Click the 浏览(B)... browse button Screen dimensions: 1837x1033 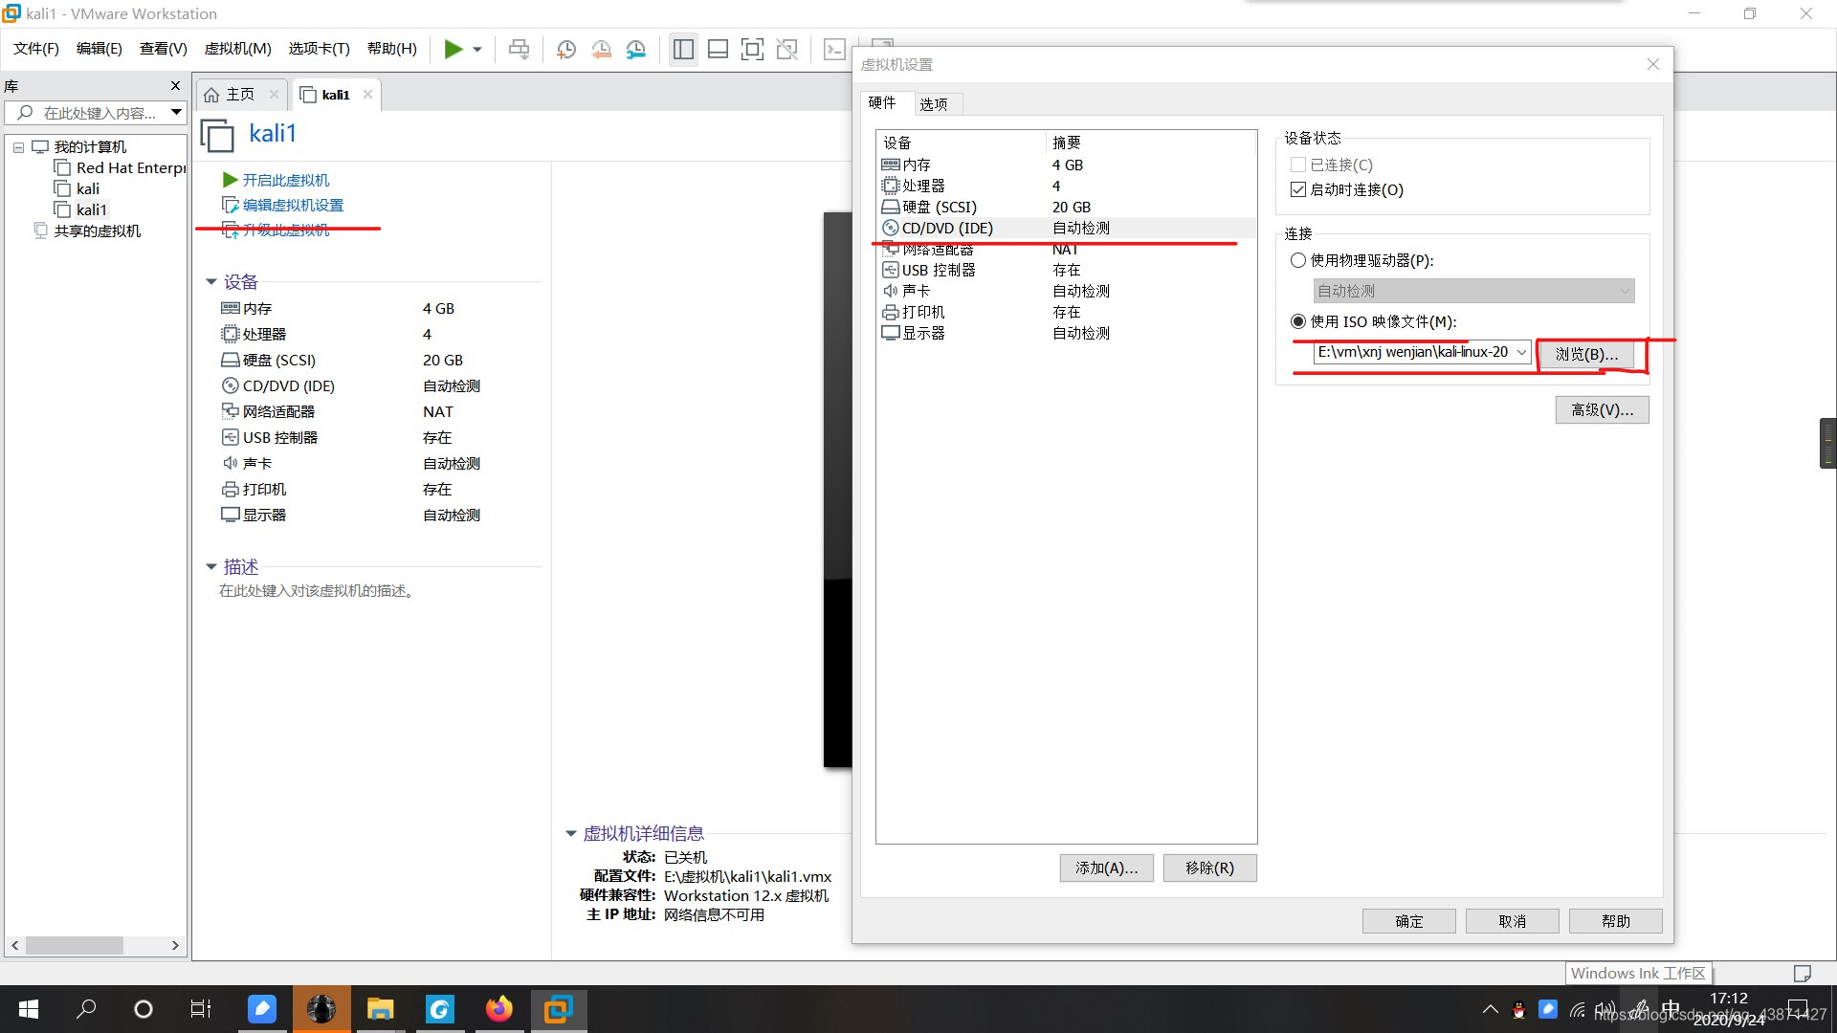1586,355
